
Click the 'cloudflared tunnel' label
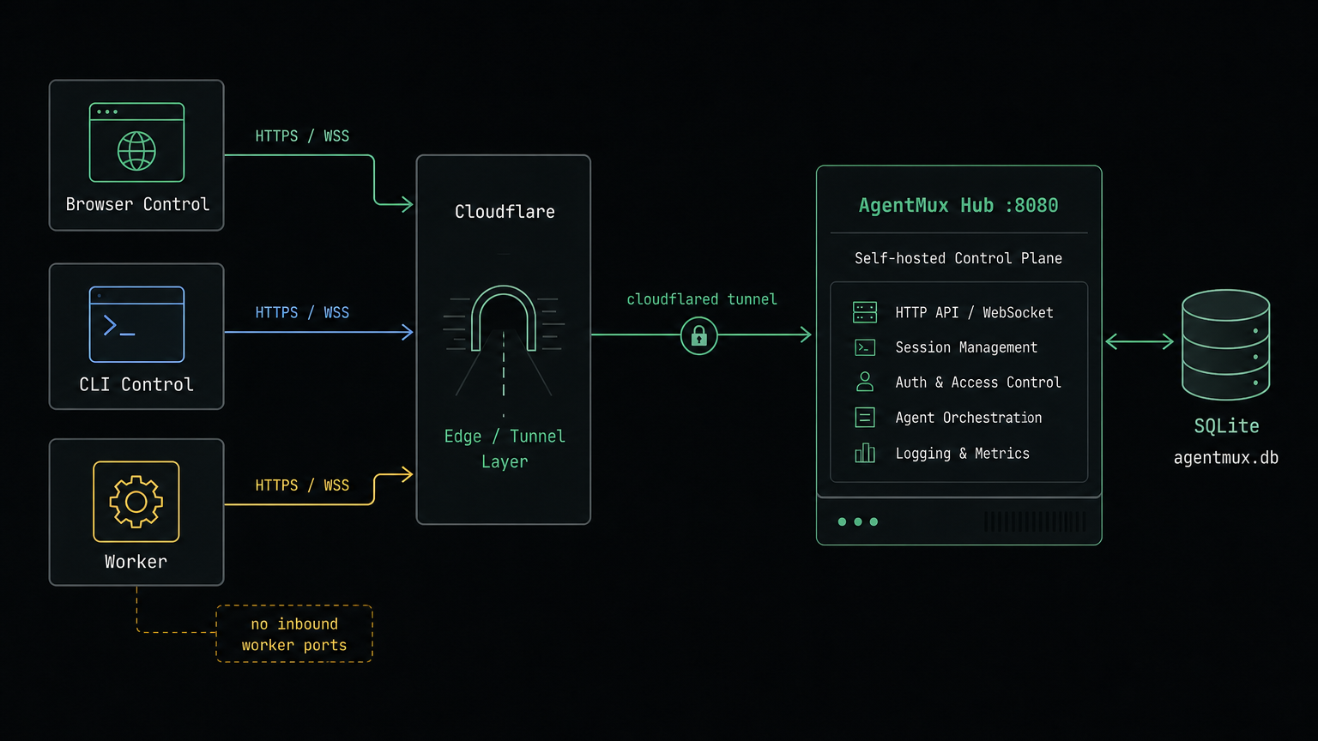(x=702, y=299)
